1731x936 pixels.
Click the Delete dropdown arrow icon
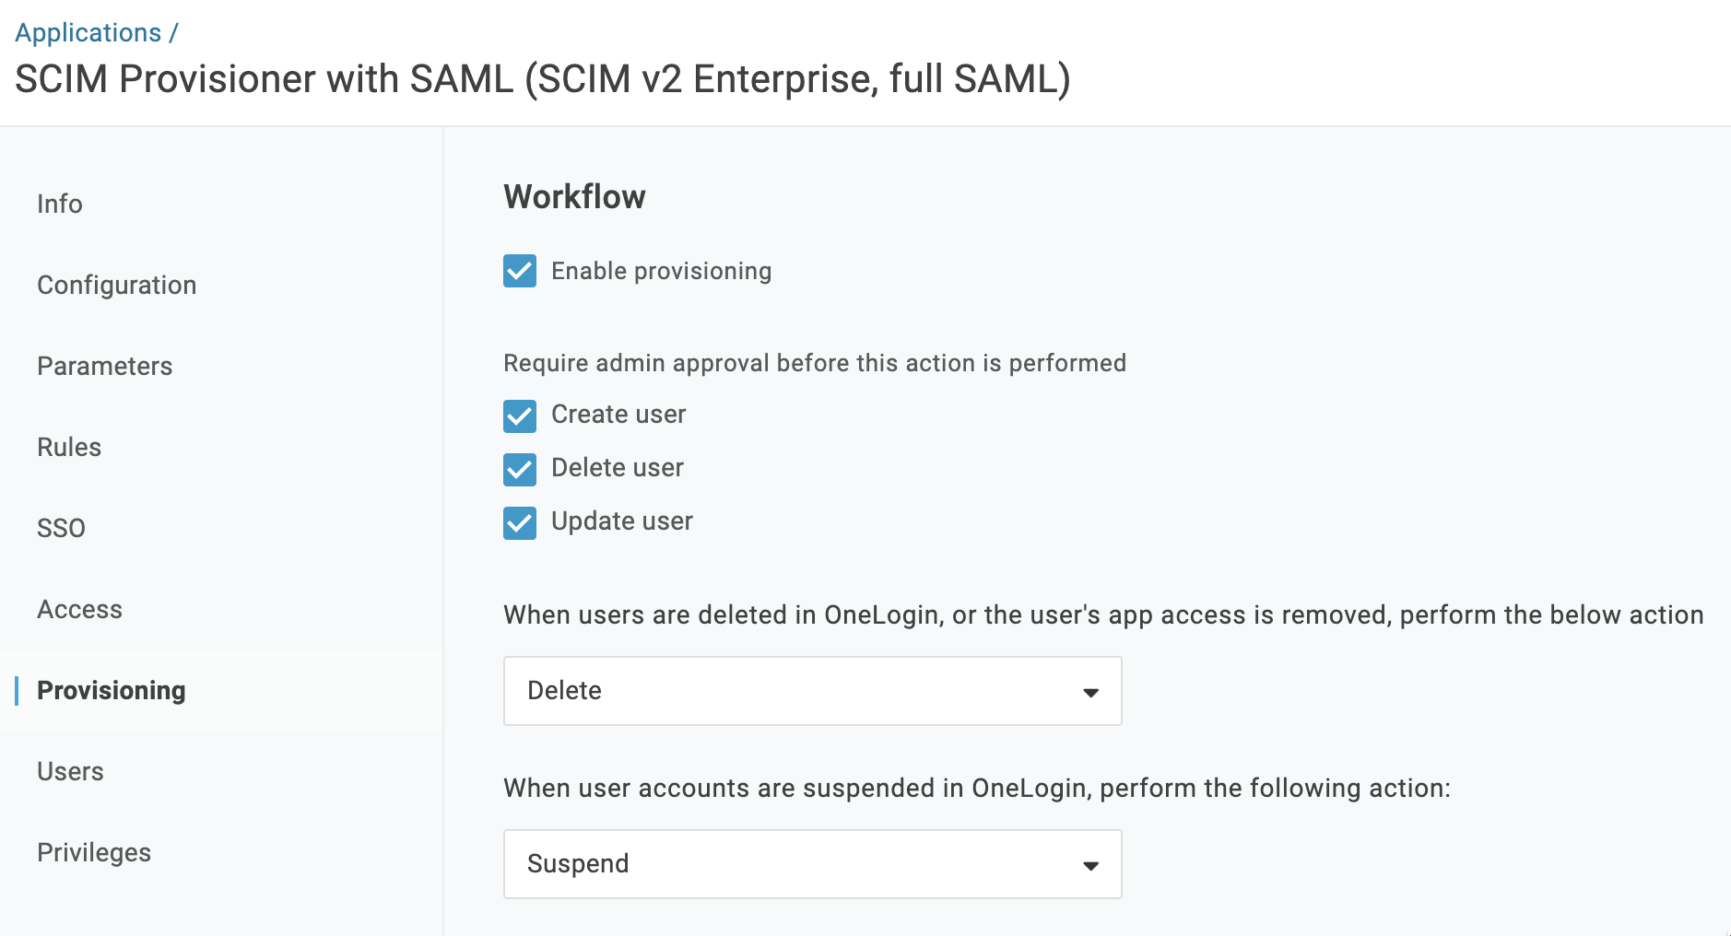[x=1090, y=692]
